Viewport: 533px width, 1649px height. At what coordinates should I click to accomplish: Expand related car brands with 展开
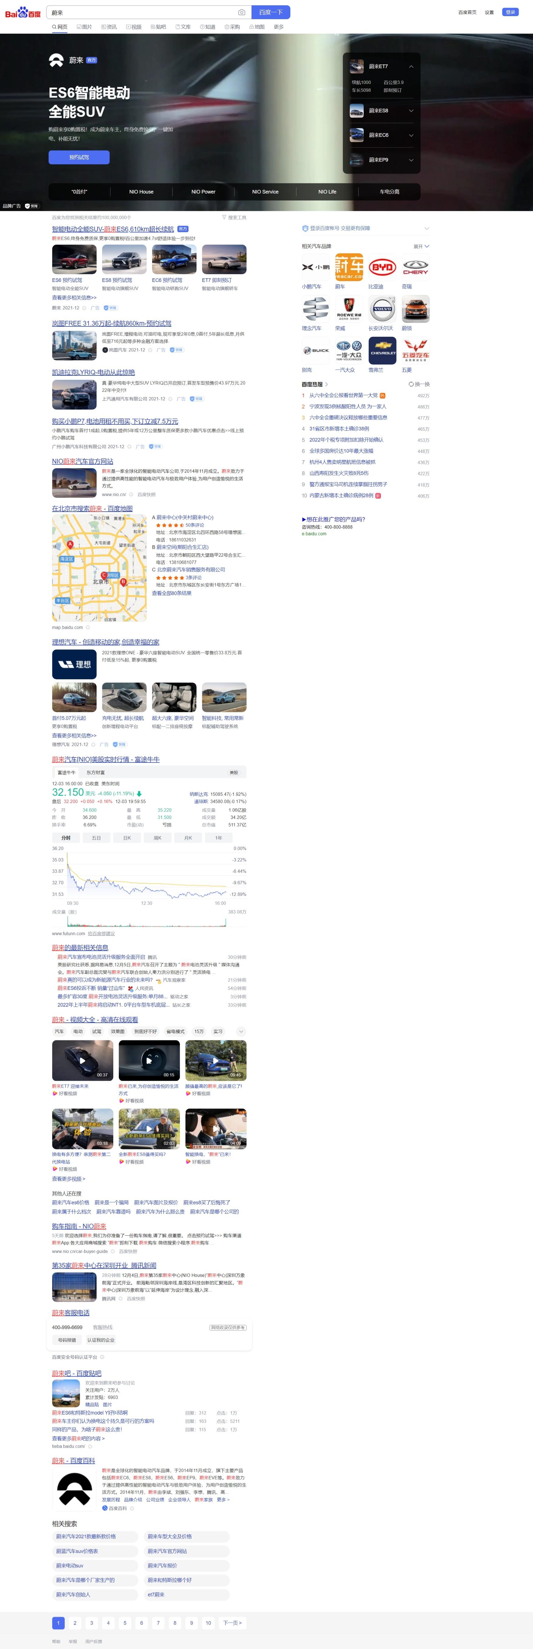[x=421, y=246]
